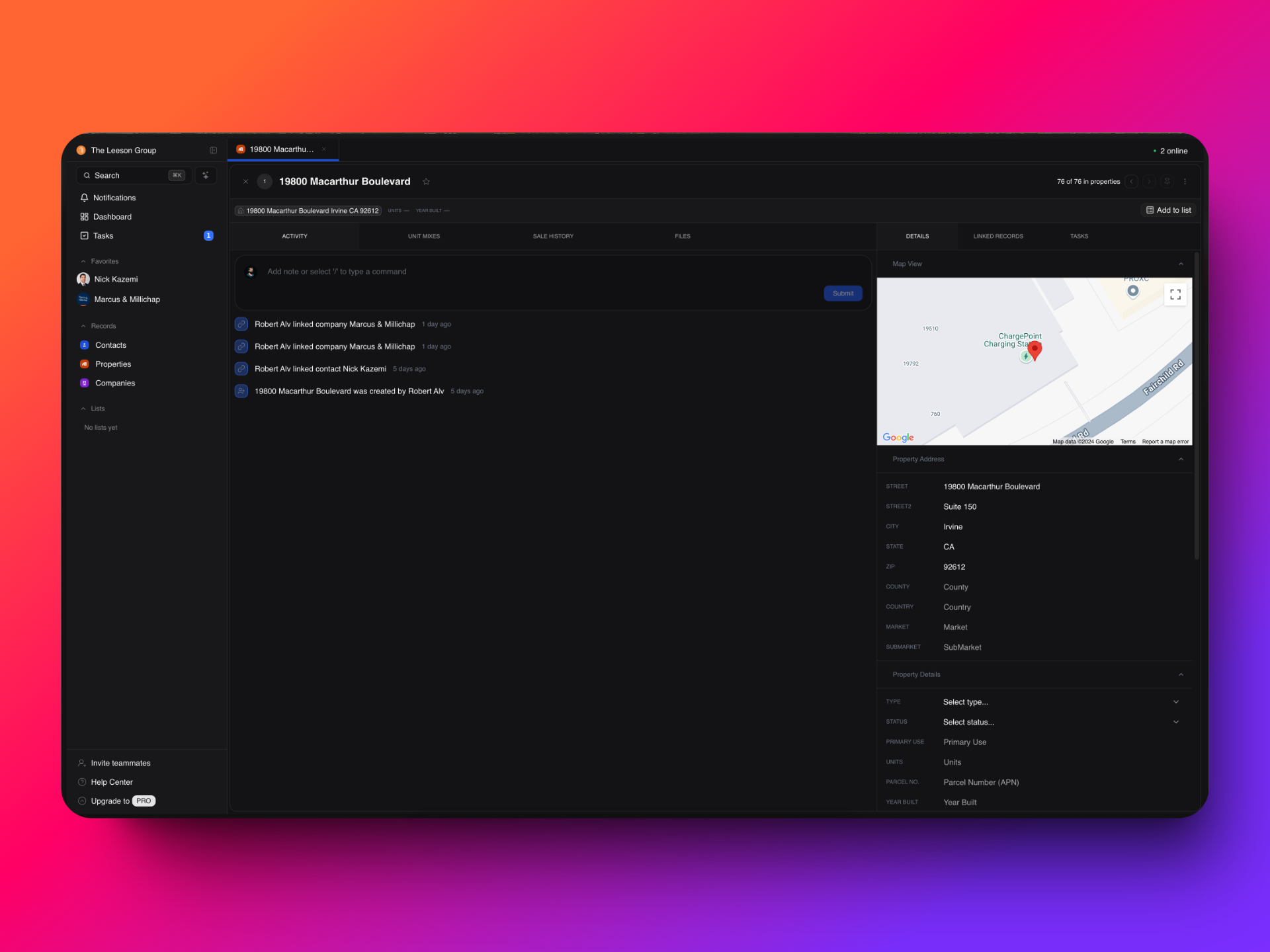Open the three-dot more options menu
The width and height of the screenshot is (1270, 952).
pyautogui.click(x=1185, y=181)
